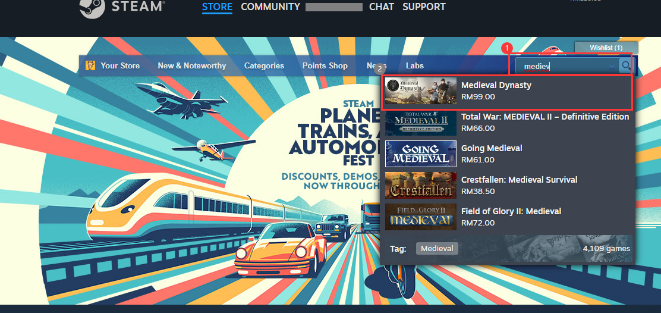Click the RM72.00 price text
The width and height of the screenshot is (661, 313).
click(478, 223)
